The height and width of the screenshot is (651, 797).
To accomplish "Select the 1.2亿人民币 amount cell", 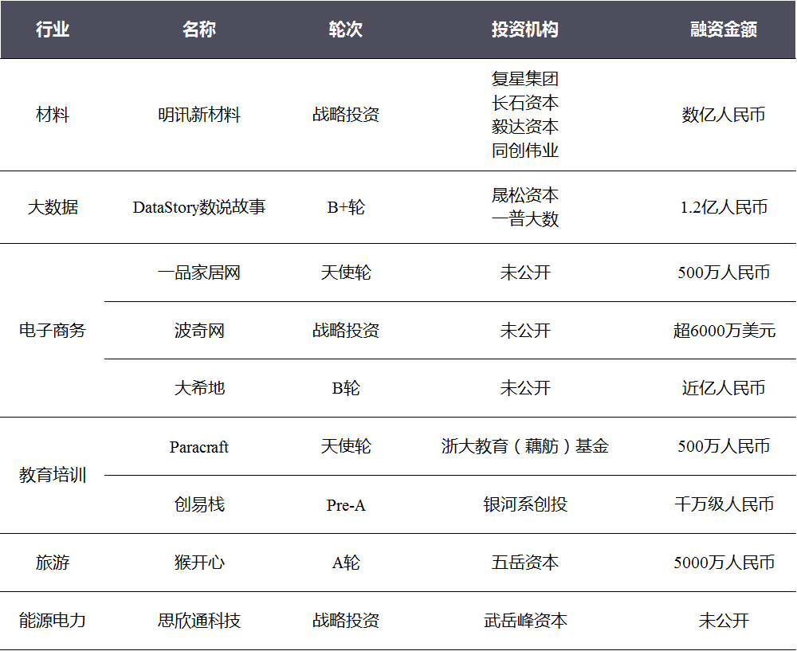I will tap(724, 207).
